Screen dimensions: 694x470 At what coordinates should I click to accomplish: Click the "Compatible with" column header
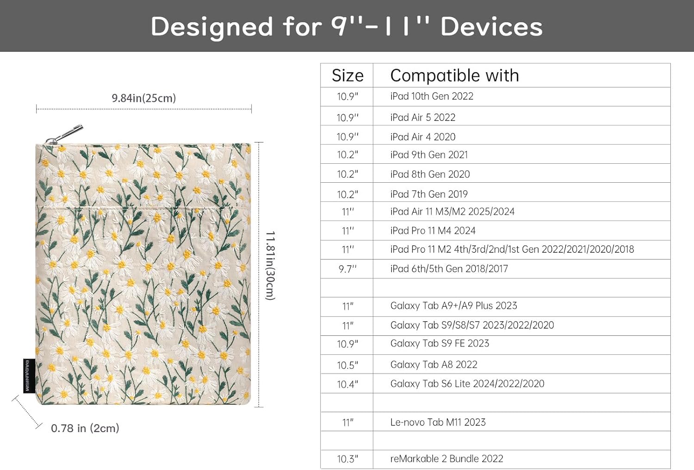click(x=455, y=75)
